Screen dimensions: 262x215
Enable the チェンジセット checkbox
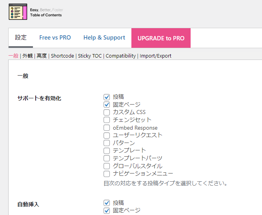point(107,120)
